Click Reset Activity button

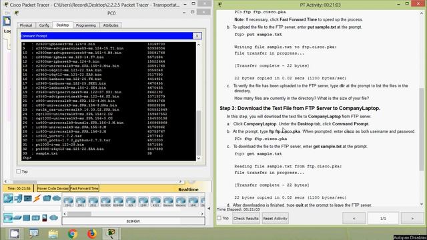[x=275, y=218]
